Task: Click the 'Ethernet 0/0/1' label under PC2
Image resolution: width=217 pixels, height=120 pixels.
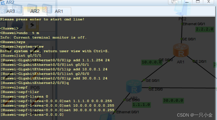Action: coord(194,24)
